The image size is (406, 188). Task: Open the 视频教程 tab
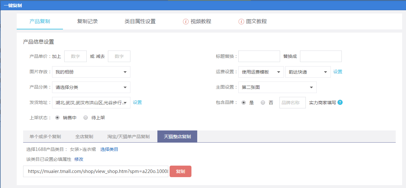(x=201, y=21)
